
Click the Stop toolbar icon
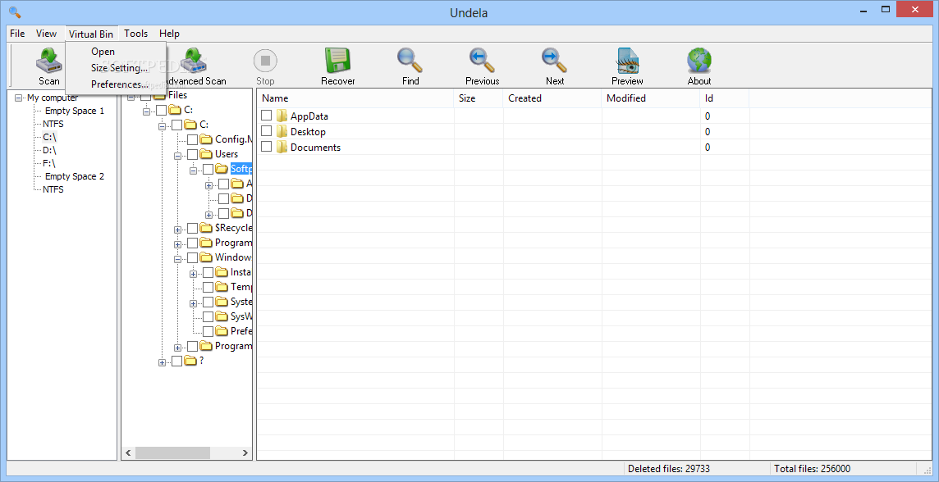pos(265,61)
